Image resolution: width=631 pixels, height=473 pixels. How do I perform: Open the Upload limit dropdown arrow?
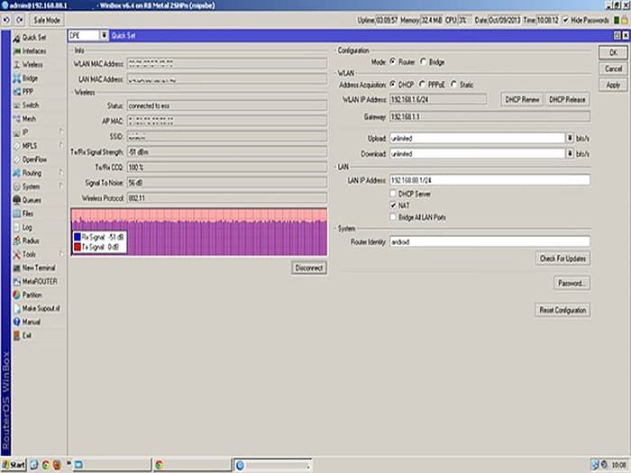click(569, 138)
